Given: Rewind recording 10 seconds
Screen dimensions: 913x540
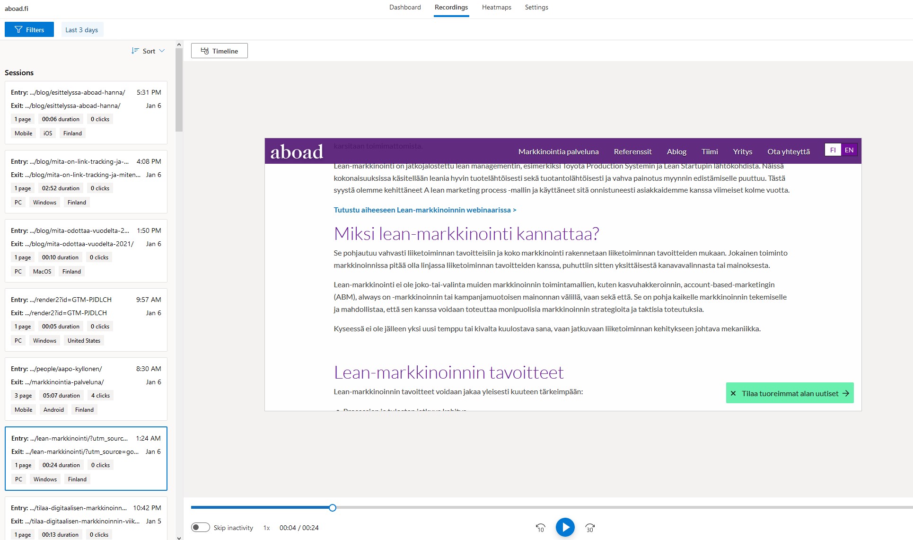Looking at the screenshot, I should point(540,528).
